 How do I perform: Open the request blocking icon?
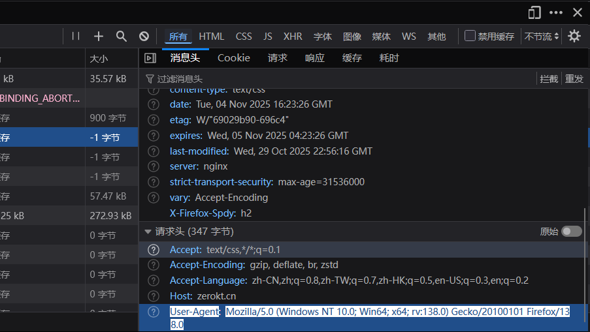[x=144, y=37]
